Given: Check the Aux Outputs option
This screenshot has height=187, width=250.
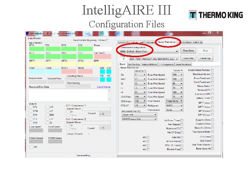Looking at the screenshot, I should coord(182,124).
